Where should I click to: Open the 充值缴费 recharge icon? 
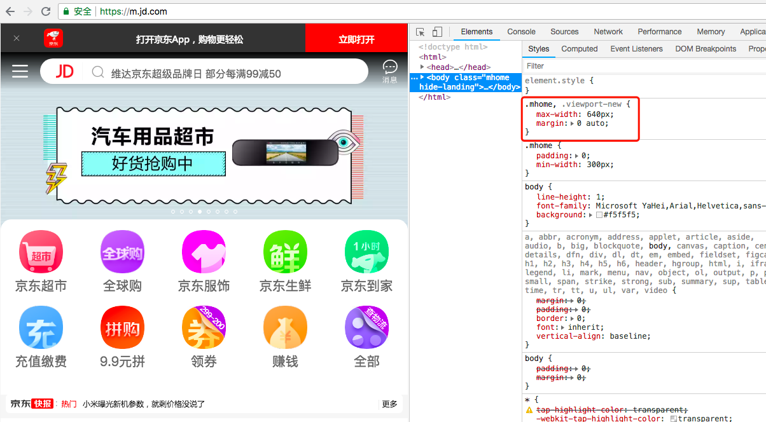41,328
